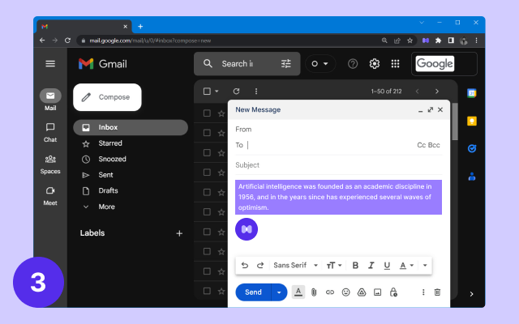The width and height of the screenshot is (519, 324).
Task: Open the Sans Serif font dropdown
Action: click(x=295, y=265)
